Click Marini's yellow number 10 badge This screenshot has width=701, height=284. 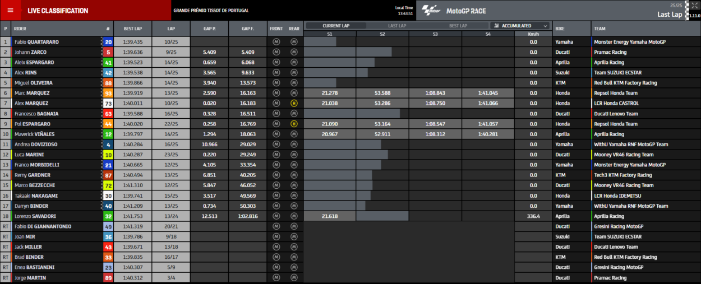[x=108, y=155]
